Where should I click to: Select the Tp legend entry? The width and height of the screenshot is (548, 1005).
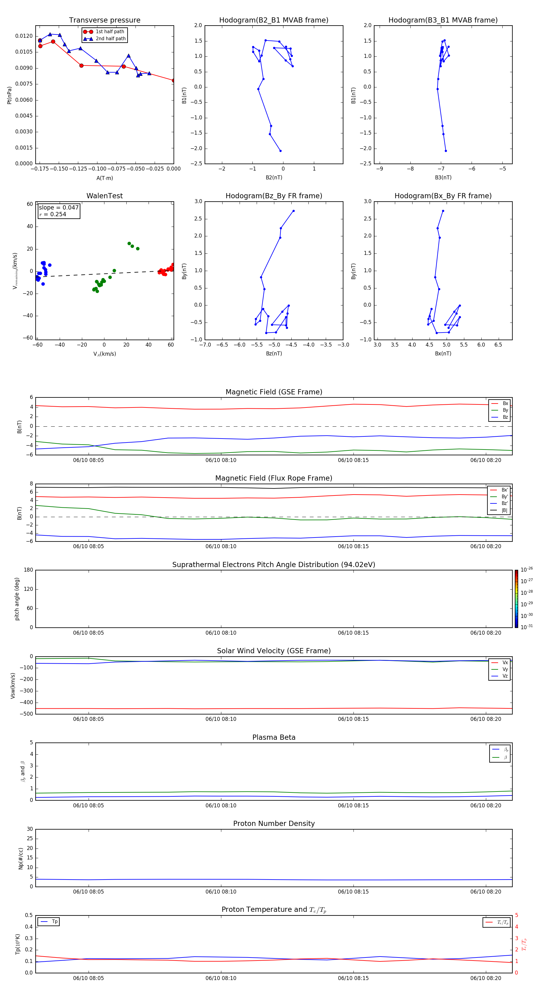click(x=49, y=922)
